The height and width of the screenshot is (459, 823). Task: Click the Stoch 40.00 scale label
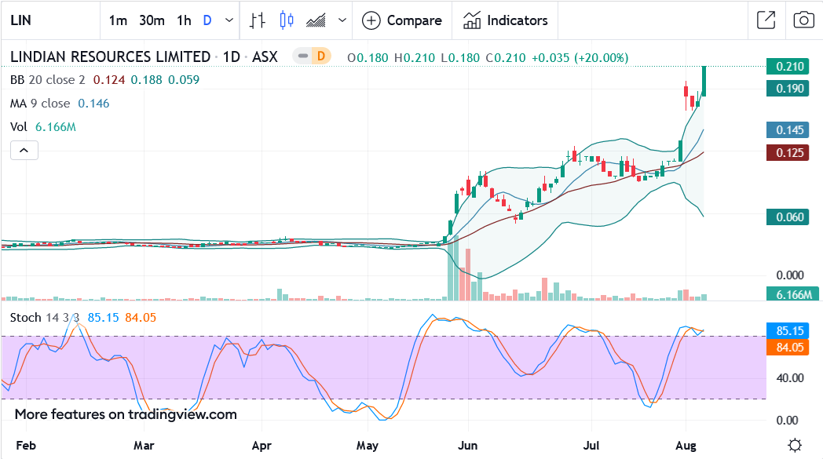(790, 378)
